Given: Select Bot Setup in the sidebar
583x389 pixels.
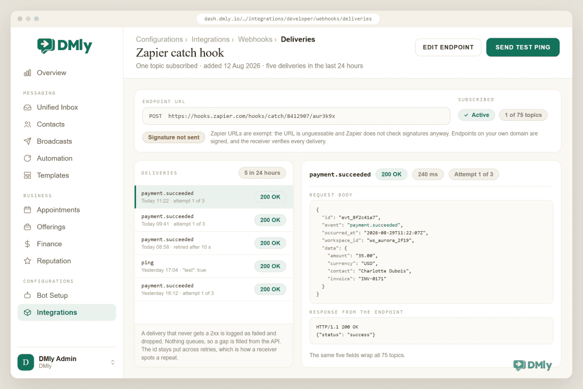Looking at the screenshot, I should (x=67, y=296).
